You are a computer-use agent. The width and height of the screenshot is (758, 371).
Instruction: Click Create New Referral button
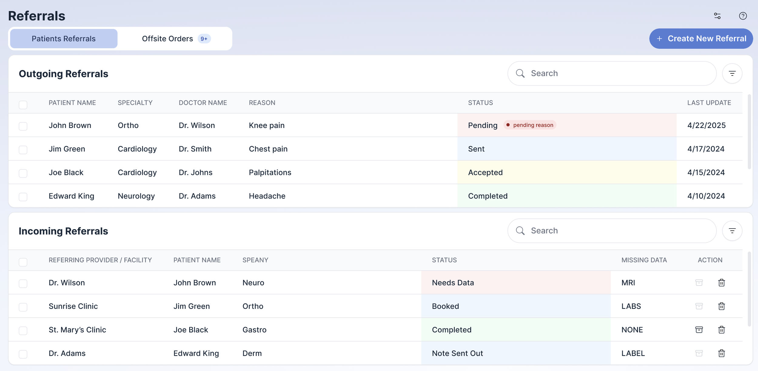701,38
